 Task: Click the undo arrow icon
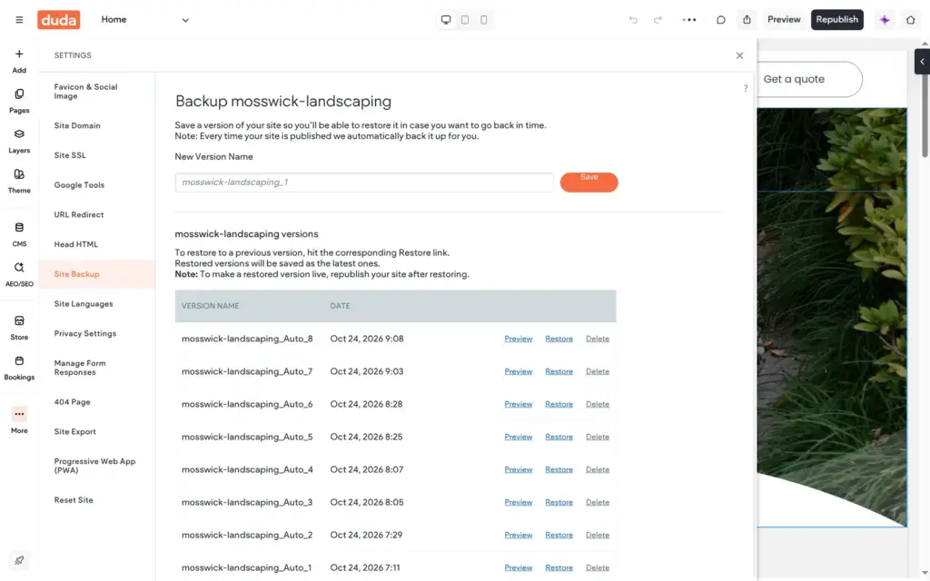click(633, 20)
